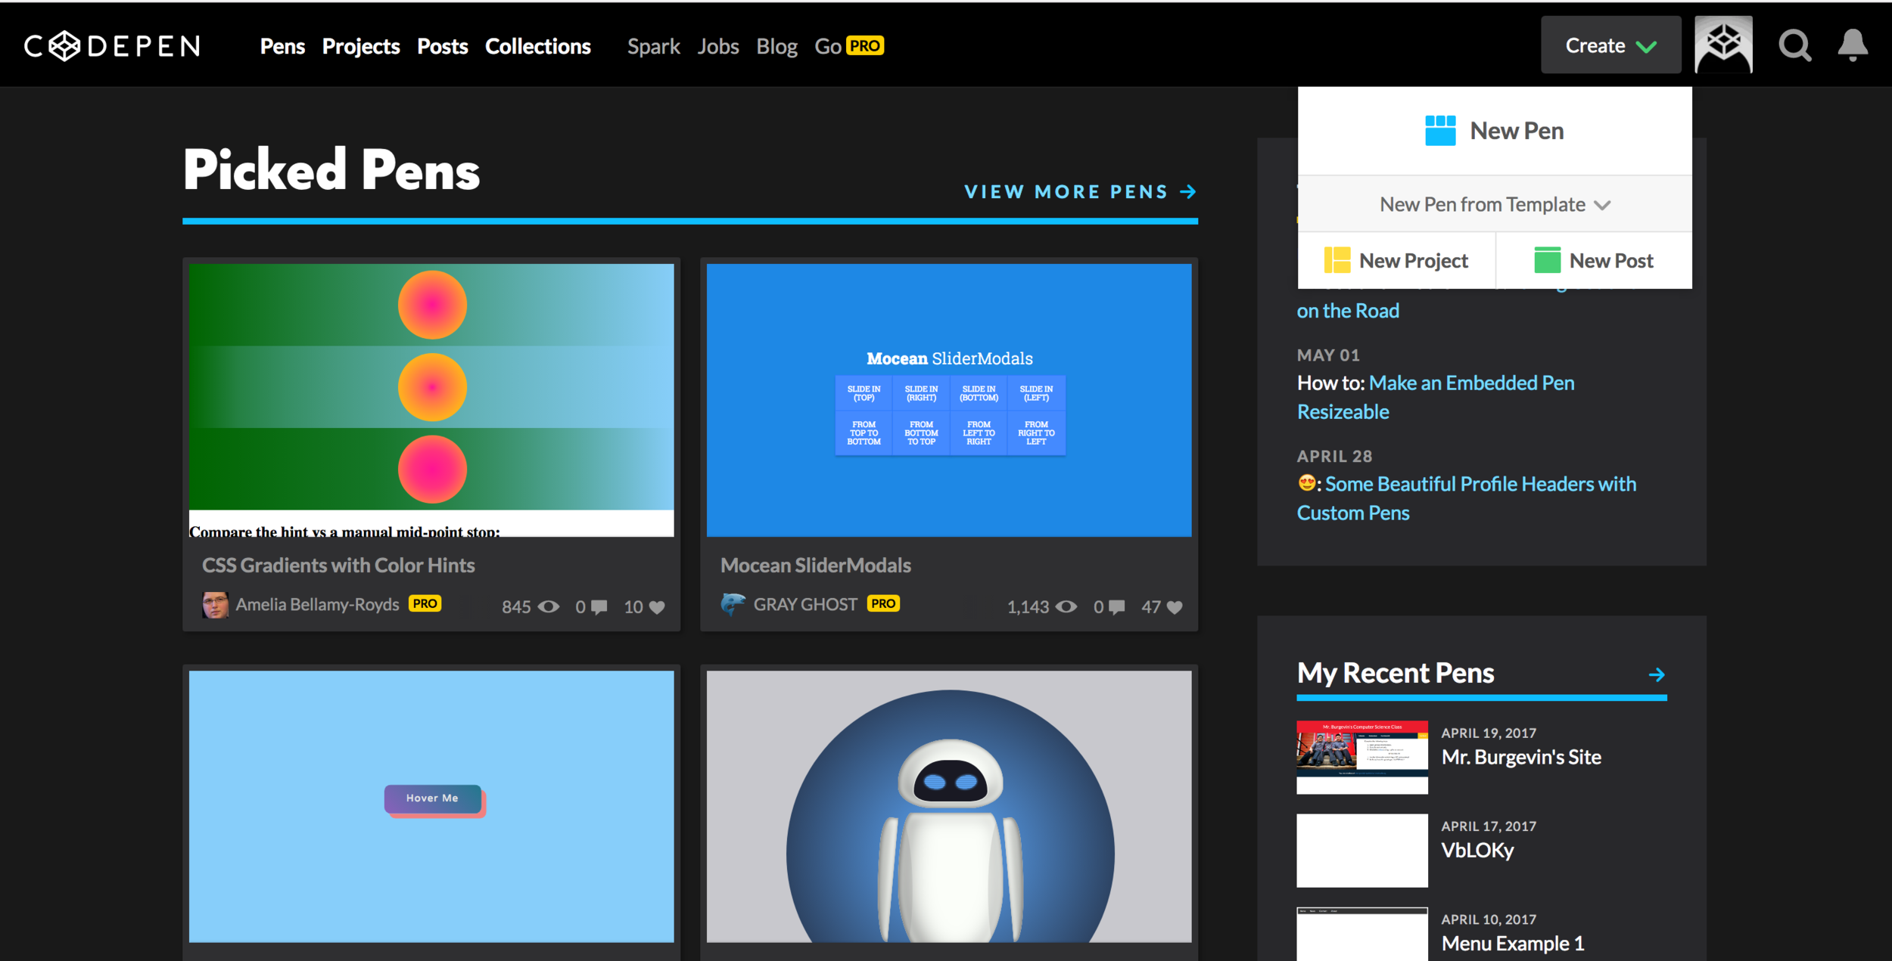1892x961 pixels.
Task: Open Mr. Burgevin's Site thumbnail
Action: 1361,757
